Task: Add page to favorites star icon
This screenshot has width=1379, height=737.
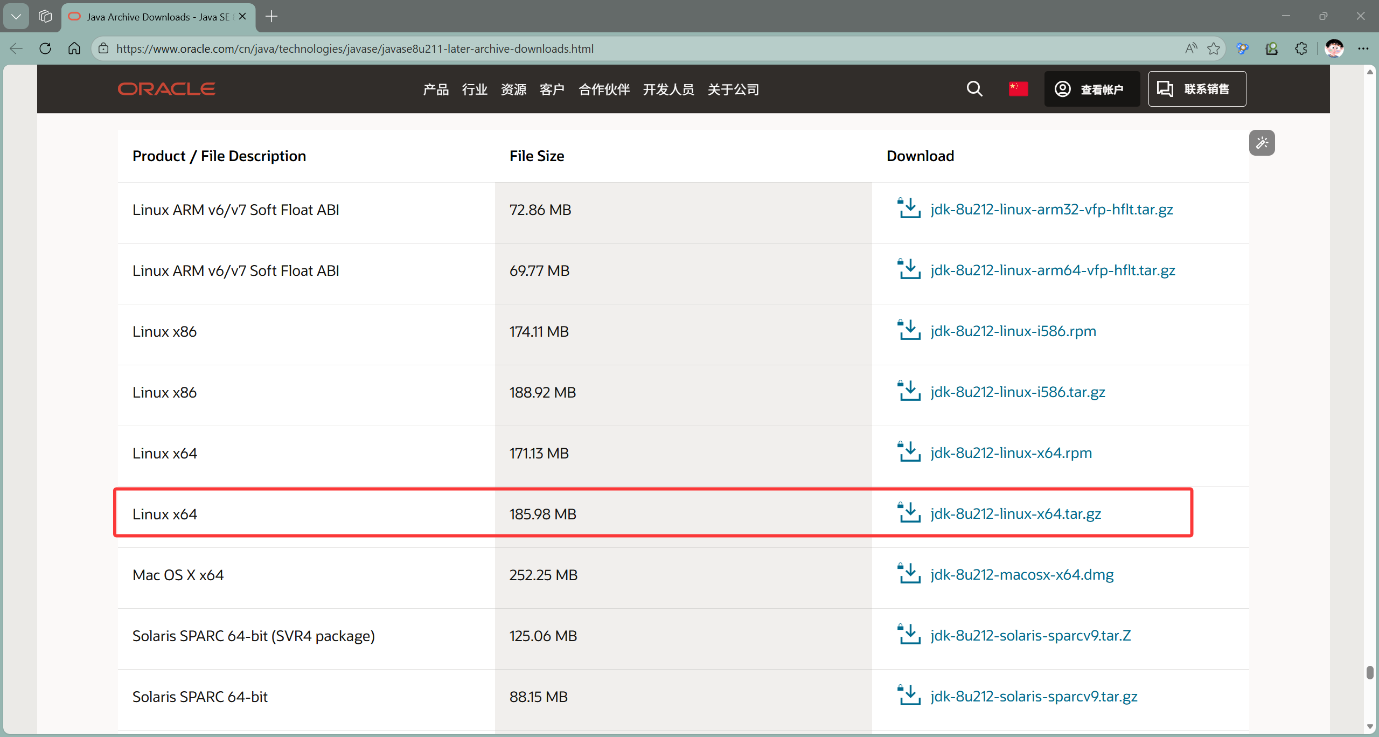Action: pyautogui.click(x=1214, y=48)
